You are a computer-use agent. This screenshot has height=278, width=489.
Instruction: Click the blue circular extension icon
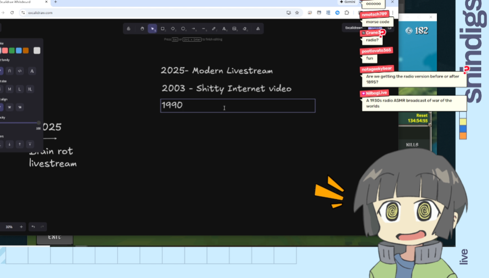338,12
